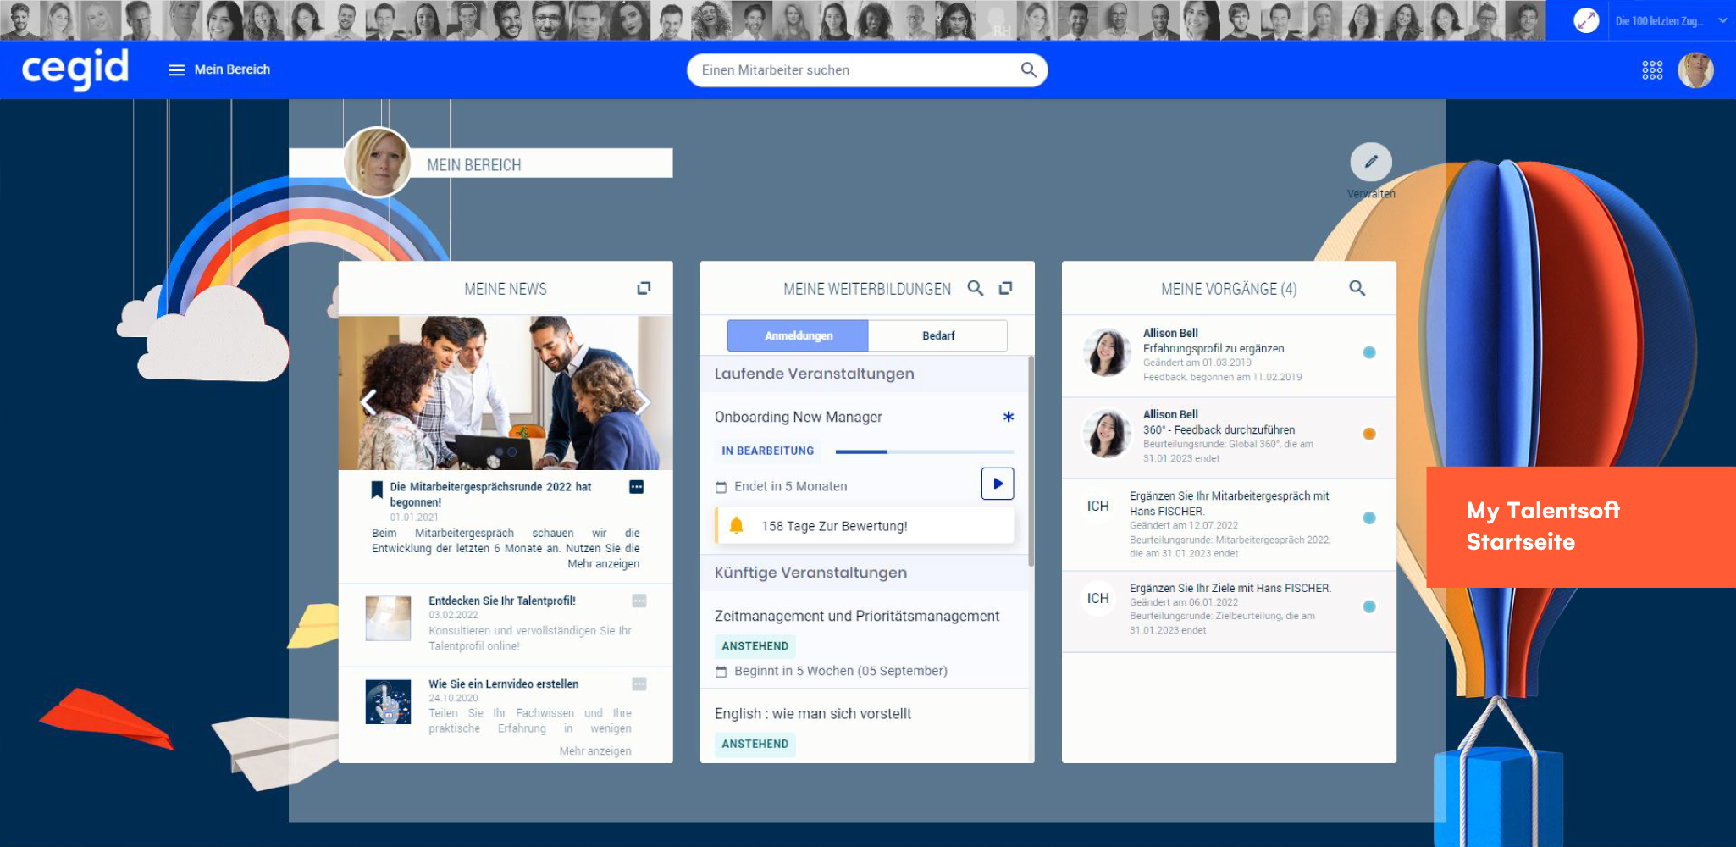Viewport: 1736px width, 847px height.
Task: Expand the Meine Weiterbildungen widget
Action: pyautogui.click(x=1006, y=288)
